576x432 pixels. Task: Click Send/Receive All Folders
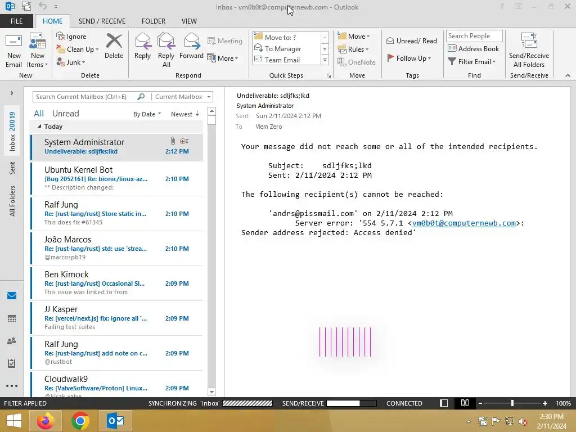point(529,51)
